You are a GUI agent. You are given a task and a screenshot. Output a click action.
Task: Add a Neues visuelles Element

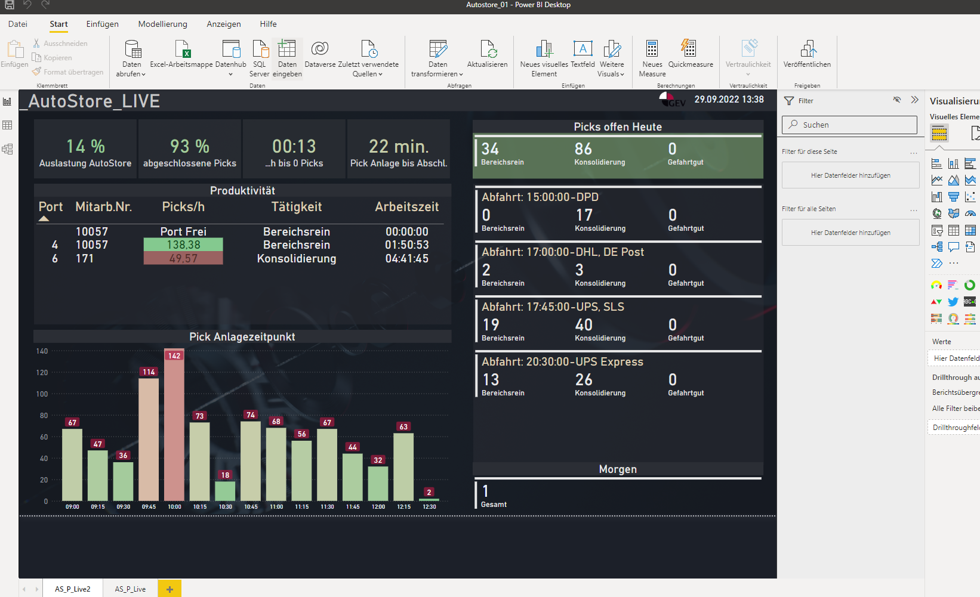click(x=544, y=58)
